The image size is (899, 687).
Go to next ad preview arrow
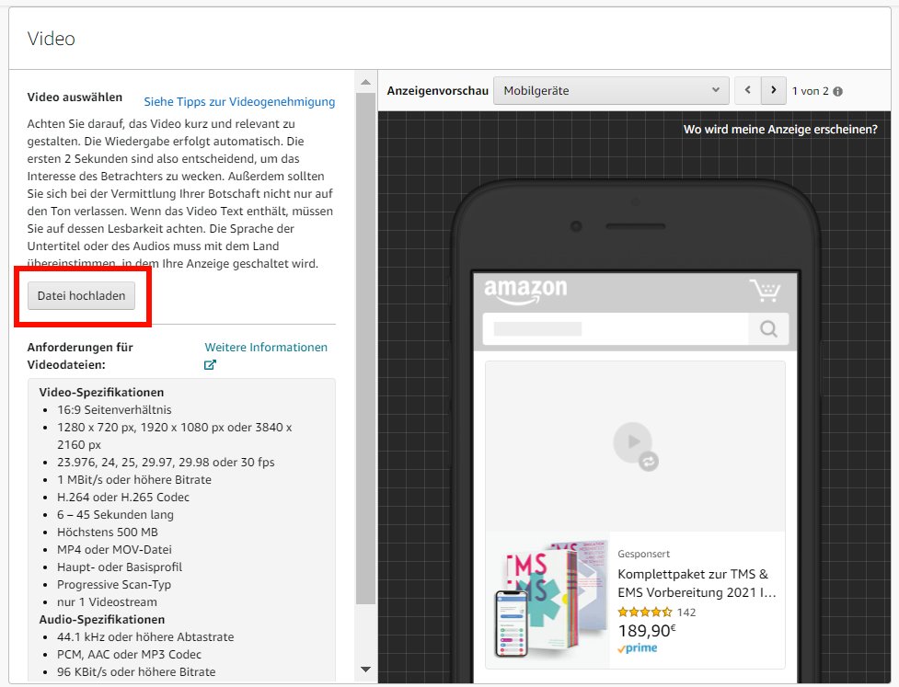pos(774,90)
